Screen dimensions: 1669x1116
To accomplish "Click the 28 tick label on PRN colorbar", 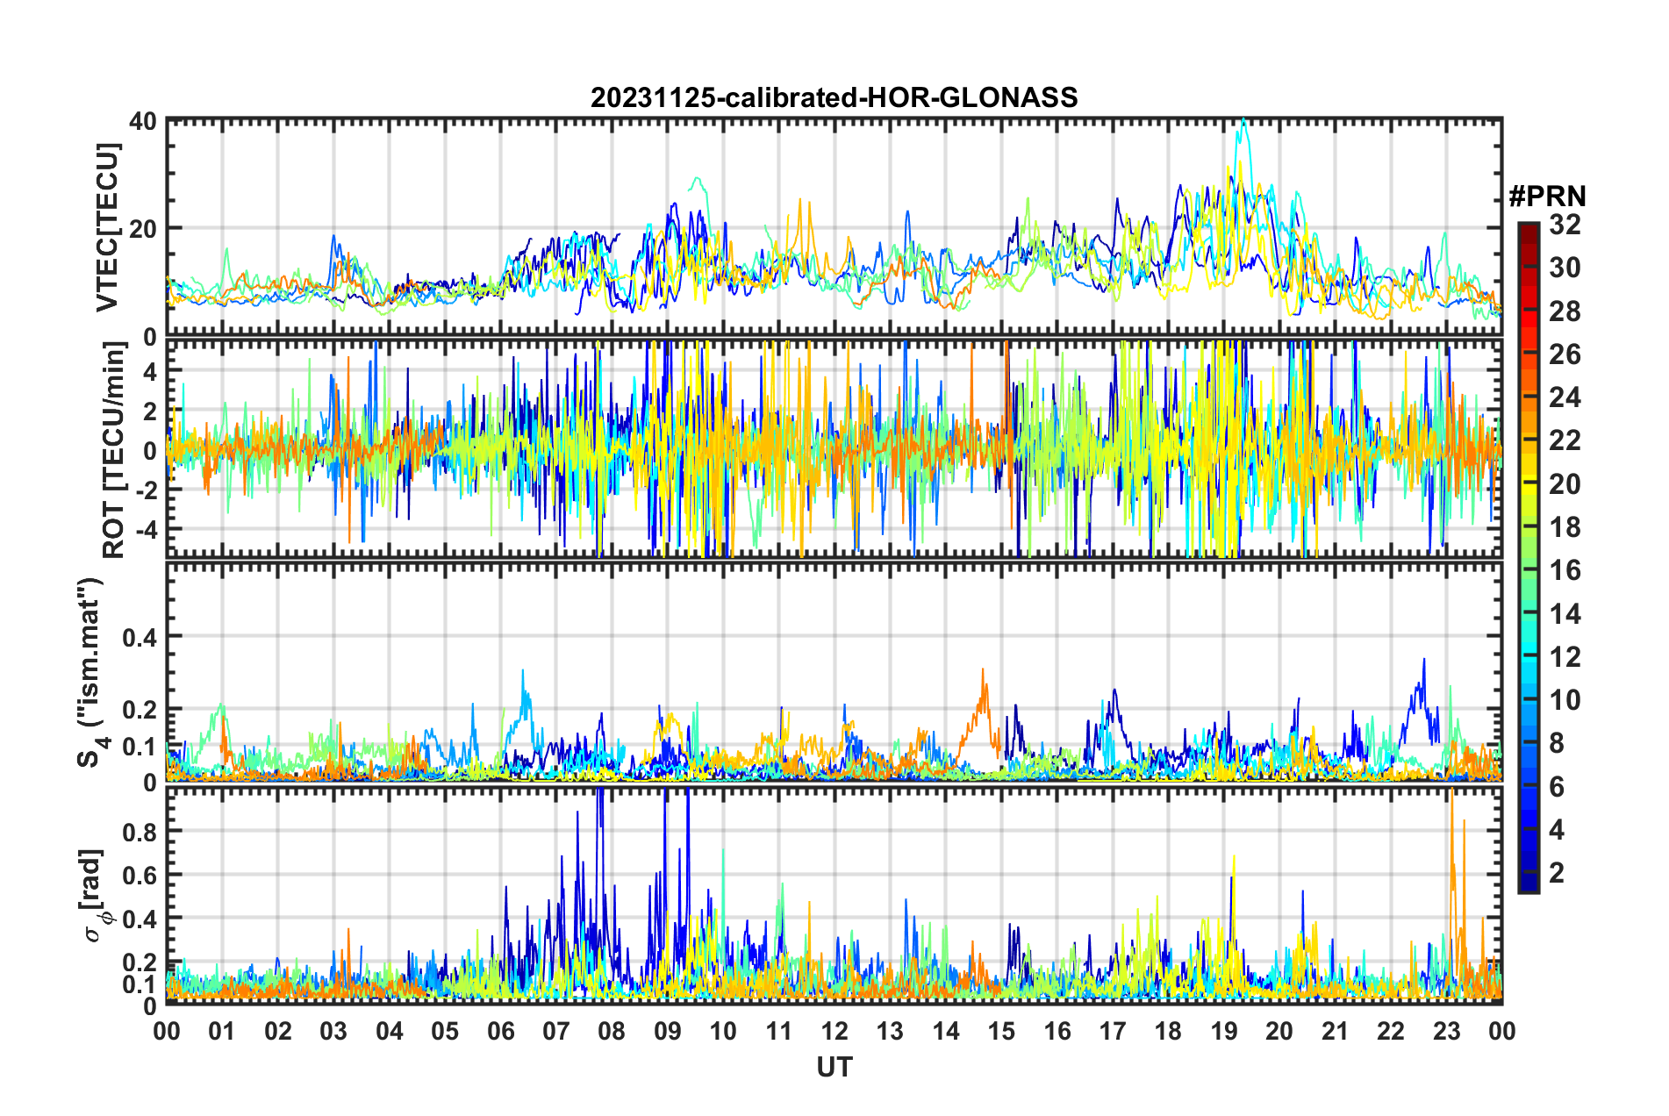I will tap(1565, 311).
